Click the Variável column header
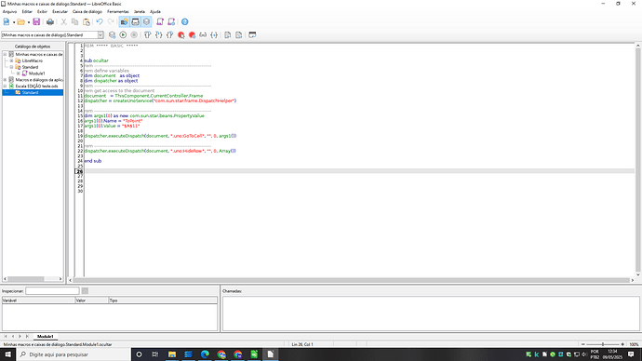 [x=38, y=301]
